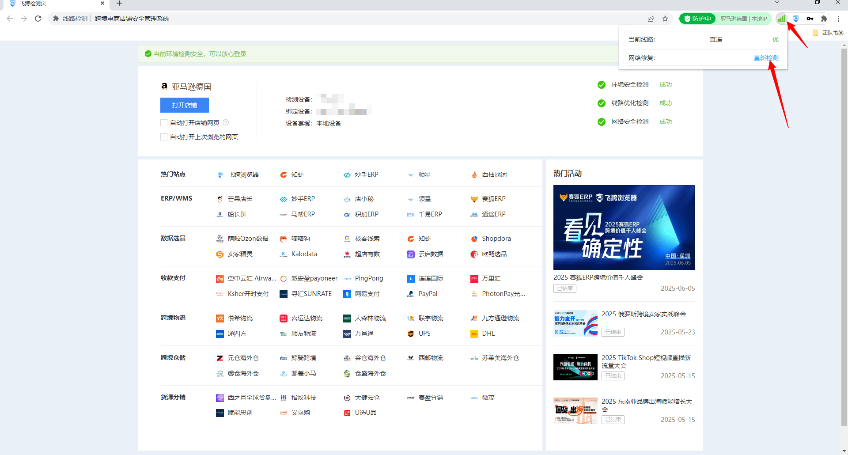Click the 重新检测 link
Image resolution: width=848 pixels, height=455 pixels.
point(766,58)
